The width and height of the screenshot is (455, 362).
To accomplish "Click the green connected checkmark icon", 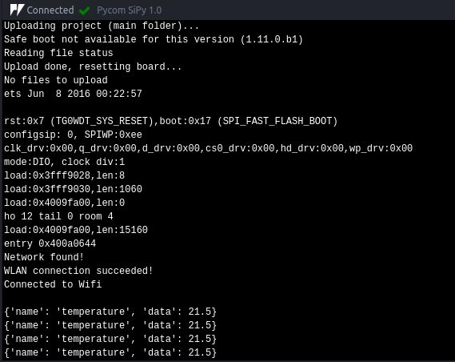I will tap(85, 10).
